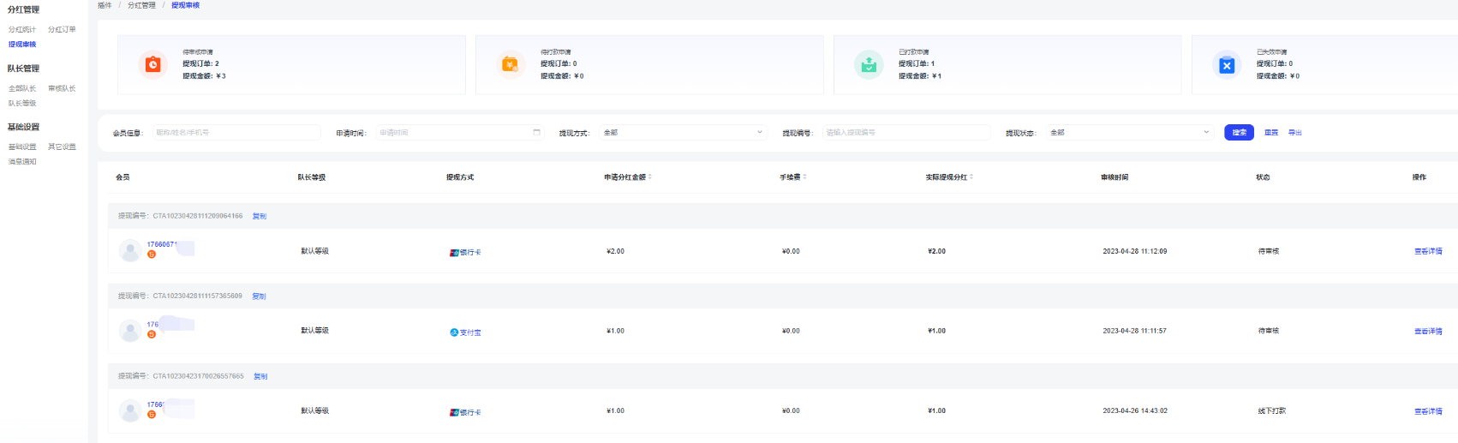
Task: Open the 提现方式 dropdown
Action: (683, 133)
